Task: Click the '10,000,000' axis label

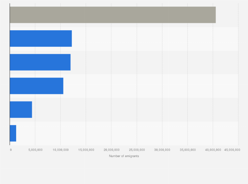Action: pyautogui.click(x=61, y=150)
